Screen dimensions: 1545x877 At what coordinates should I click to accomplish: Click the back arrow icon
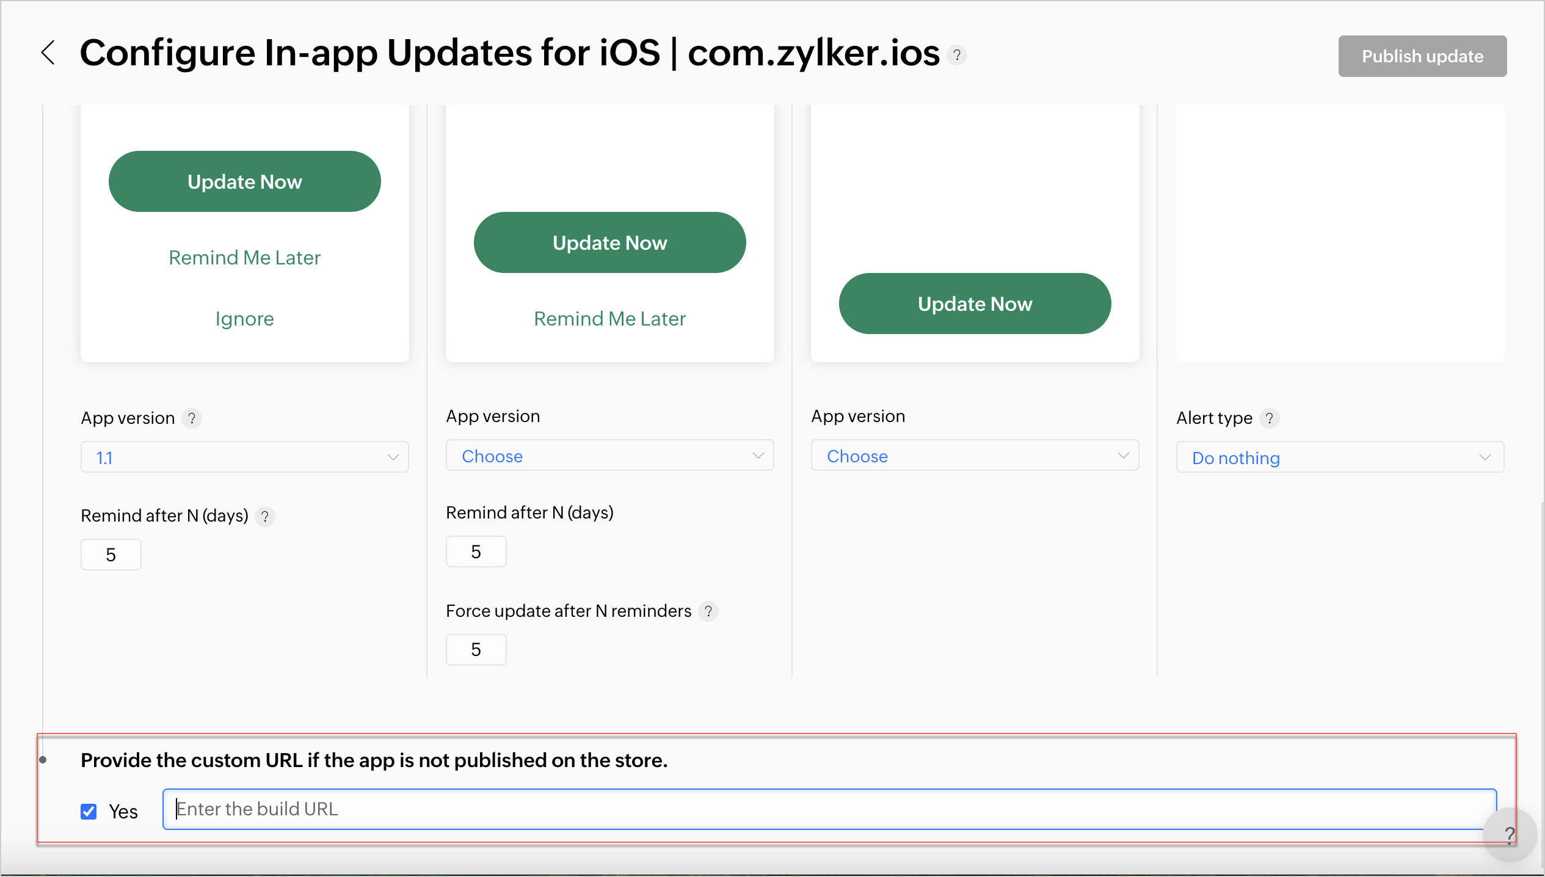tap(48, 53)
